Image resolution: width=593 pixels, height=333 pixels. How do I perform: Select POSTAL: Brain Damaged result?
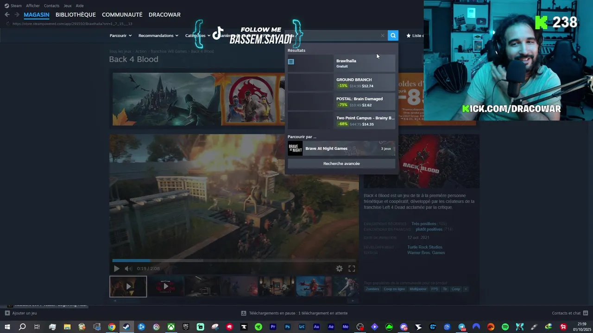click(x=341, y=101)
